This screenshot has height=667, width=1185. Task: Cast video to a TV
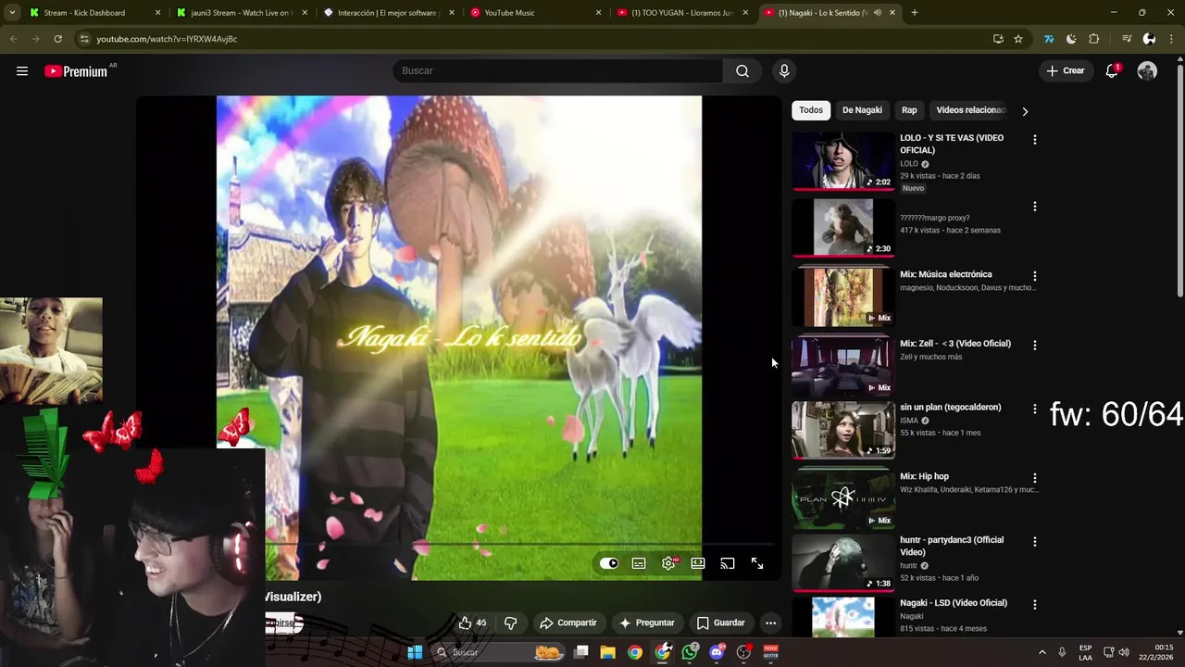[728, 563]
